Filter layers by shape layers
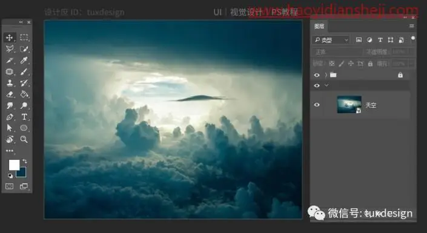Viewport: 427px width, 233px height. pyautogui.click(x=391, y=40)
